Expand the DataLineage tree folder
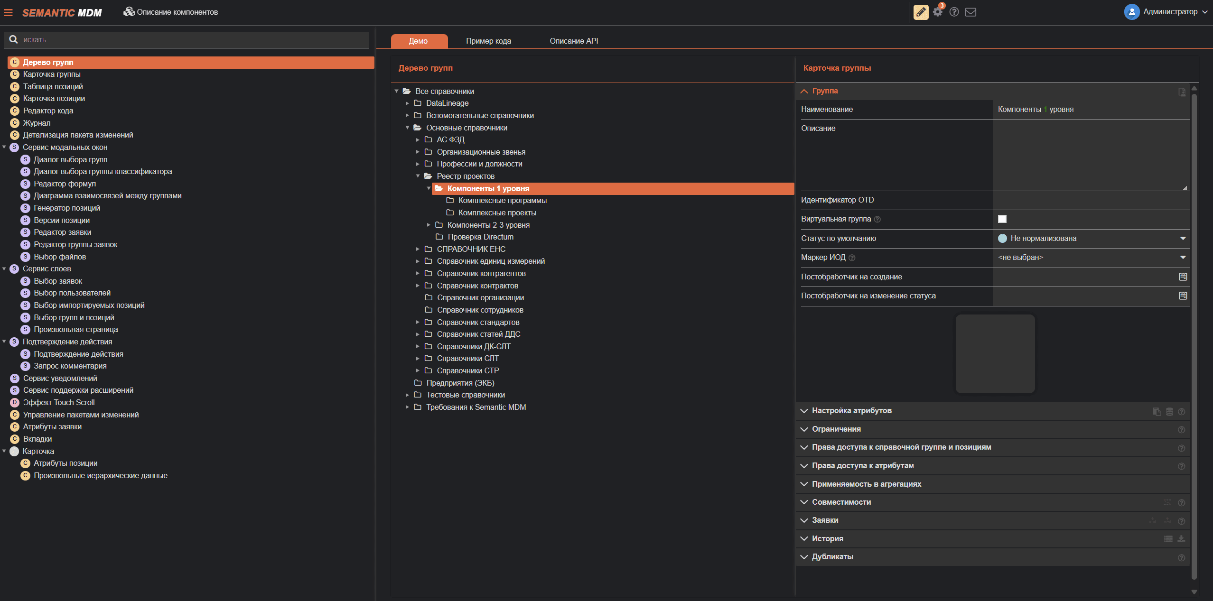Viewport: 1213px width, 601px height. (407, 103)
